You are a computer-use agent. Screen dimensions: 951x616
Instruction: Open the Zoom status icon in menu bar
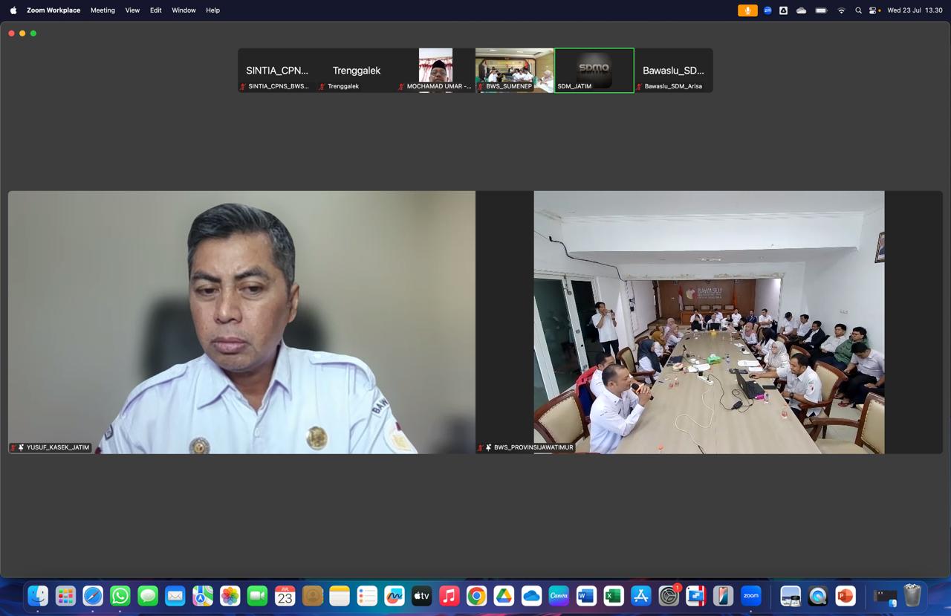[767, 10]
